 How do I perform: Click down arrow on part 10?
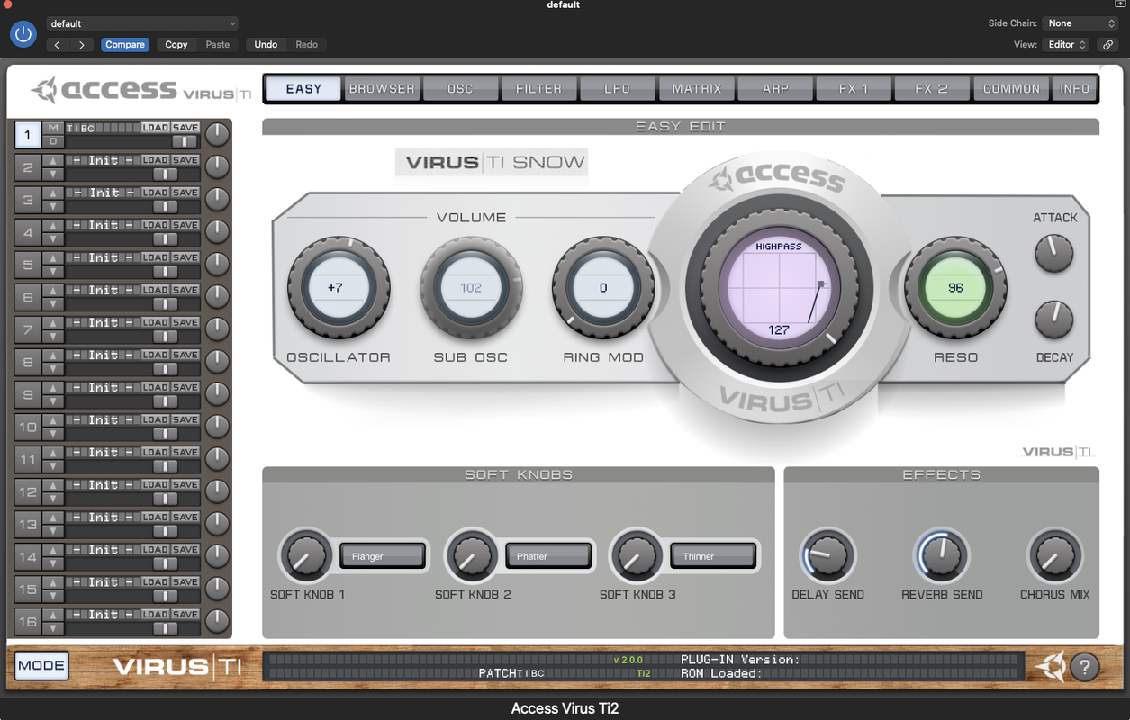click(53, 433)
